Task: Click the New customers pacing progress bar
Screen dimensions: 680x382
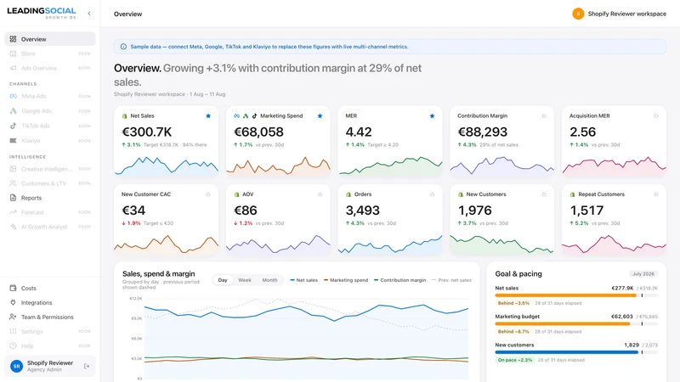Action: (576, 352)
